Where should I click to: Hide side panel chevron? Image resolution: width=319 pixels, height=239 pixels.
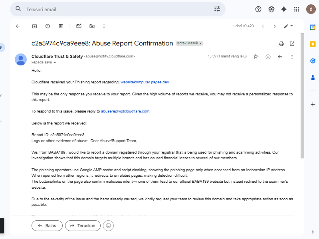[x=313, y=232]
